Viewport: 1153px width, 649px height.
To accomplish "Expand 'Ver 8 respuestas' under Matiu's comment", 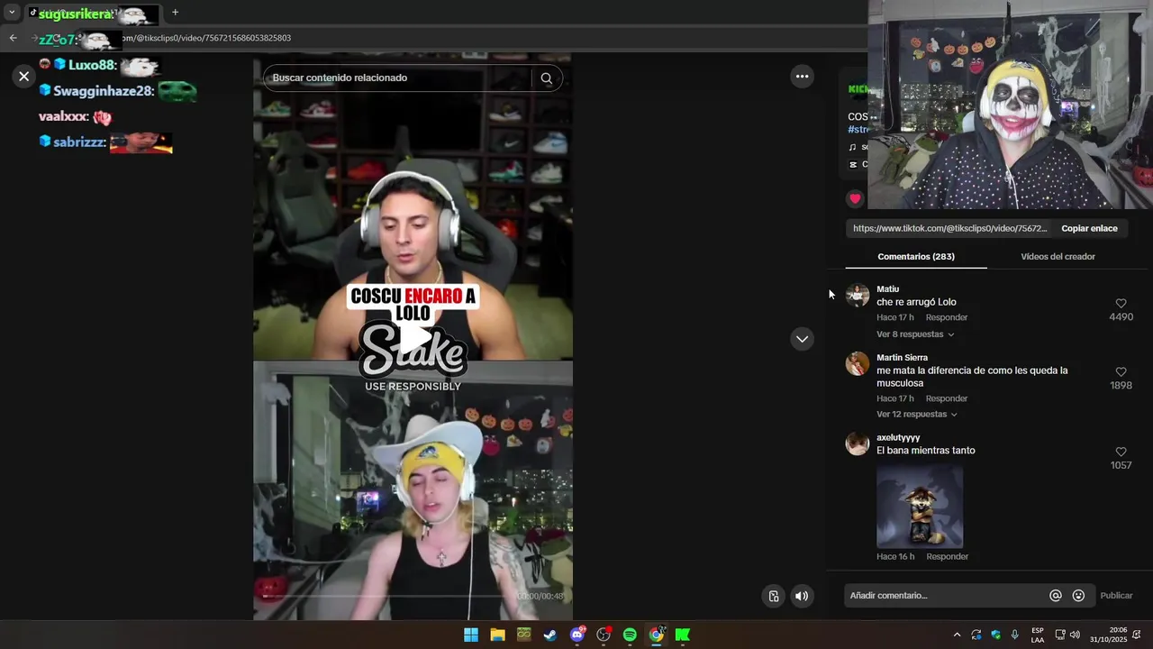I will [915, 334].
